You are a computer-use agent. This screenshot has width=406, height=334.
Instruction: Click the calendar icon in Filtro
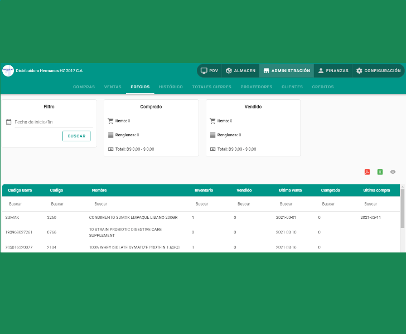click(x=8, y=122)
